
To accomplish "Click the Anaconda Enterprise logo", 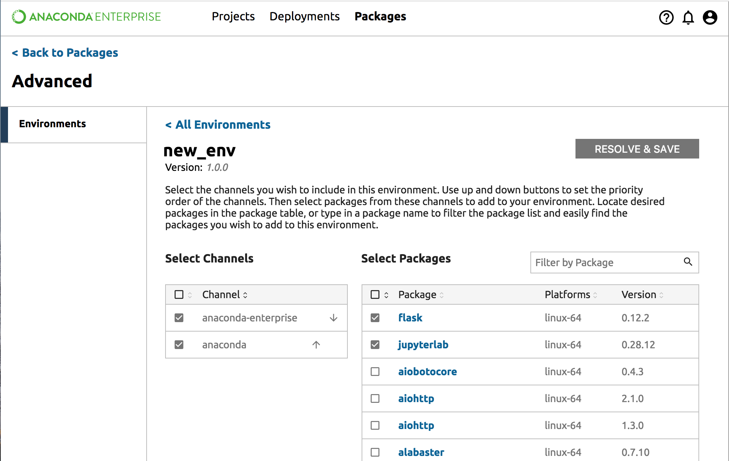I will (x=86, y=17).
